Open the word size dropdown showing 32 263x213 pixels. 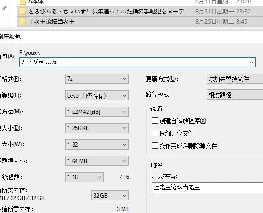(x=97, y=145)
